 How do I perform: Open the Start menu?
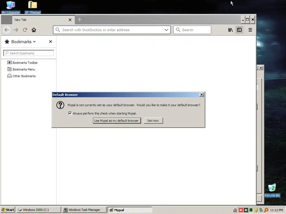[8, 210]
